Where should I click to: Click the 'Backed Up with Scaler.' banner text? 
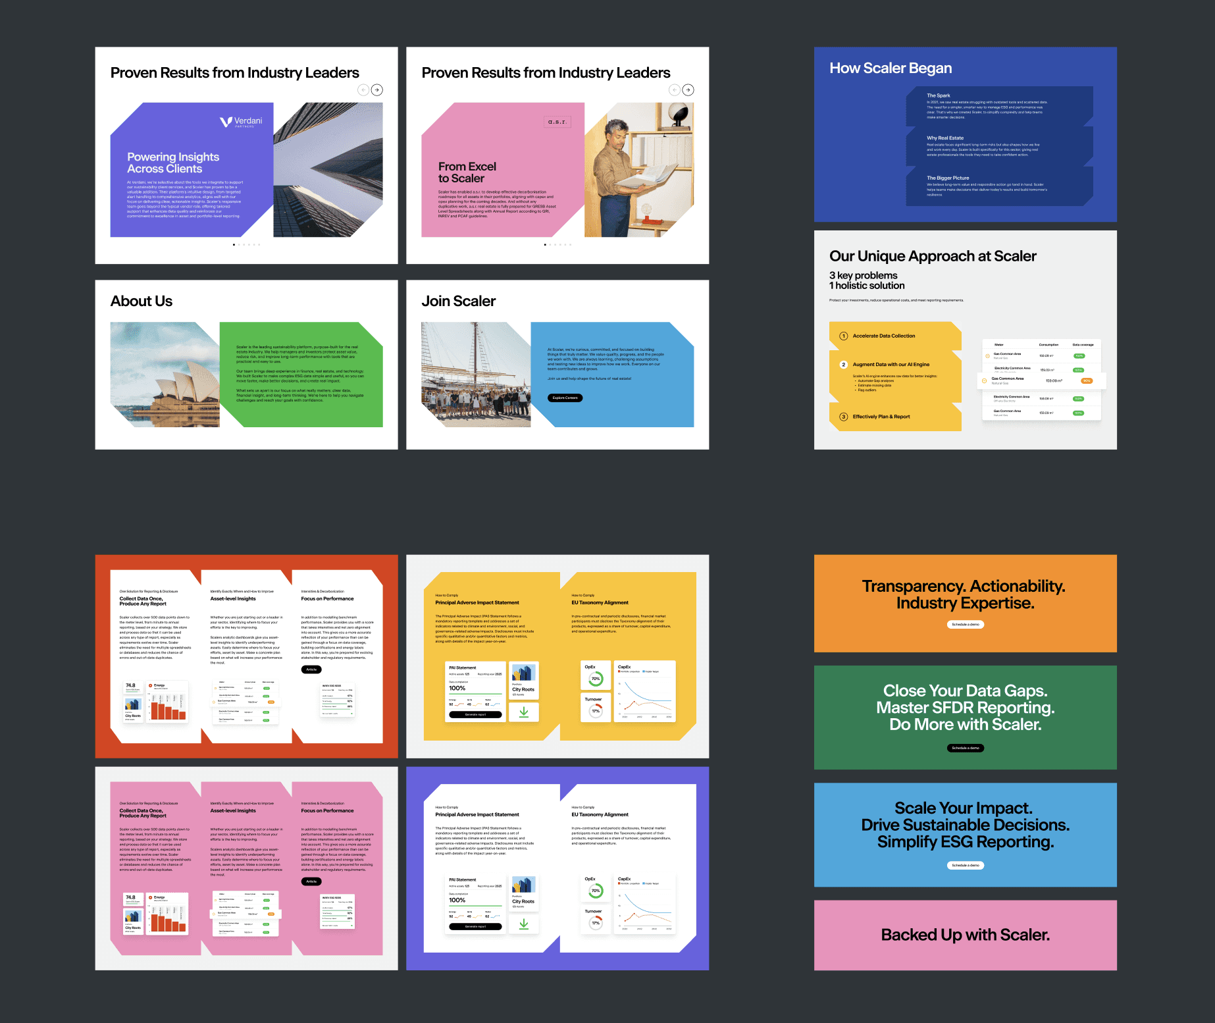click(966, 935)
